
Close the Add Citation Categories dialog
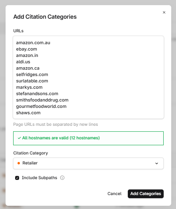(164, 12)
